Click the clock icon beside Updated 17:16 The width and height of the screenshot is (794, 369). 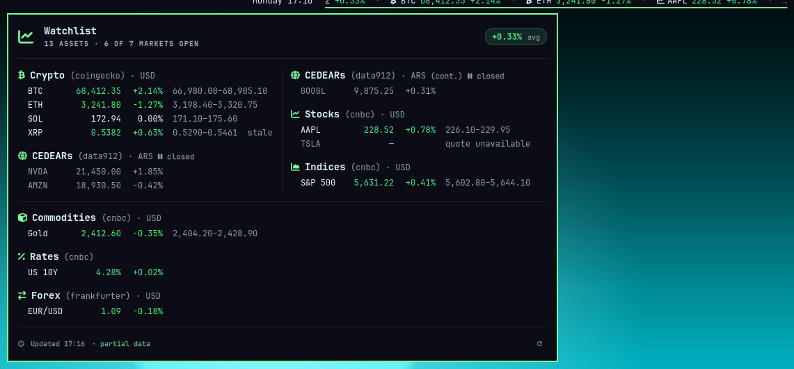coord(22,344)
